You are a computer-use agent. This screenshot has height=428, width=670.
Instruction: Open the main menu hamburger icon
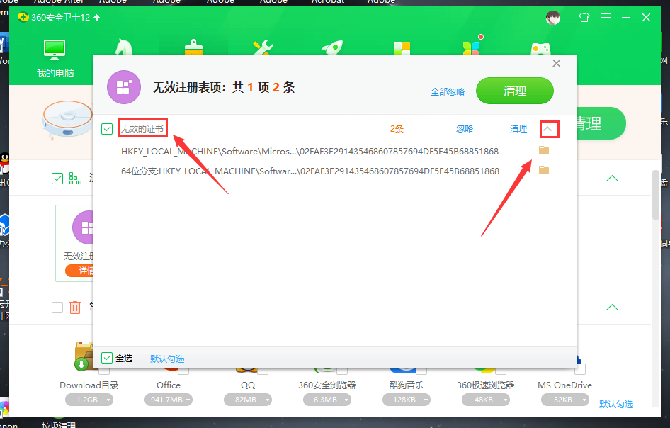606,18
